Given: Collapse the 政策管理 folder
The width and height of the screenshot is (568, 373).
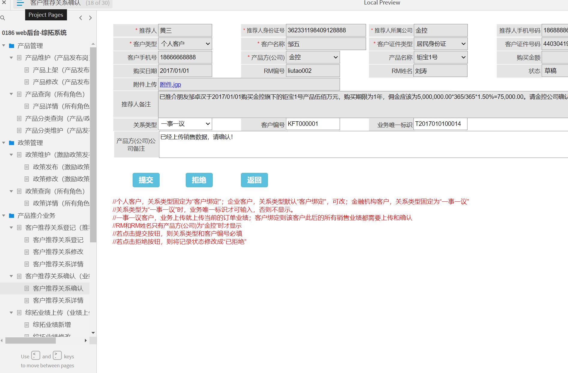Looking at the screenshot, I should point(4,143).
